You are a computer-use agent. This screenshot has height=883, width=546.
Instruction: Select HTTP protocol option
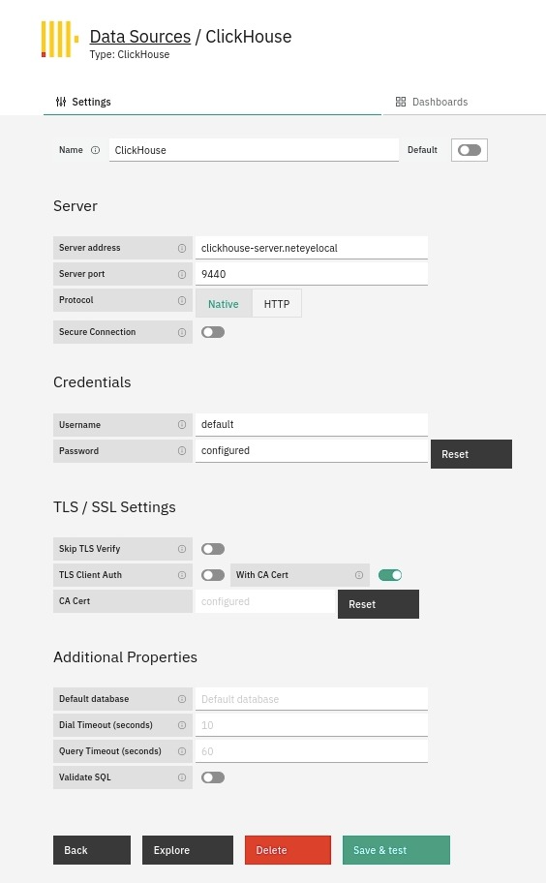click(x=277, y=304)
